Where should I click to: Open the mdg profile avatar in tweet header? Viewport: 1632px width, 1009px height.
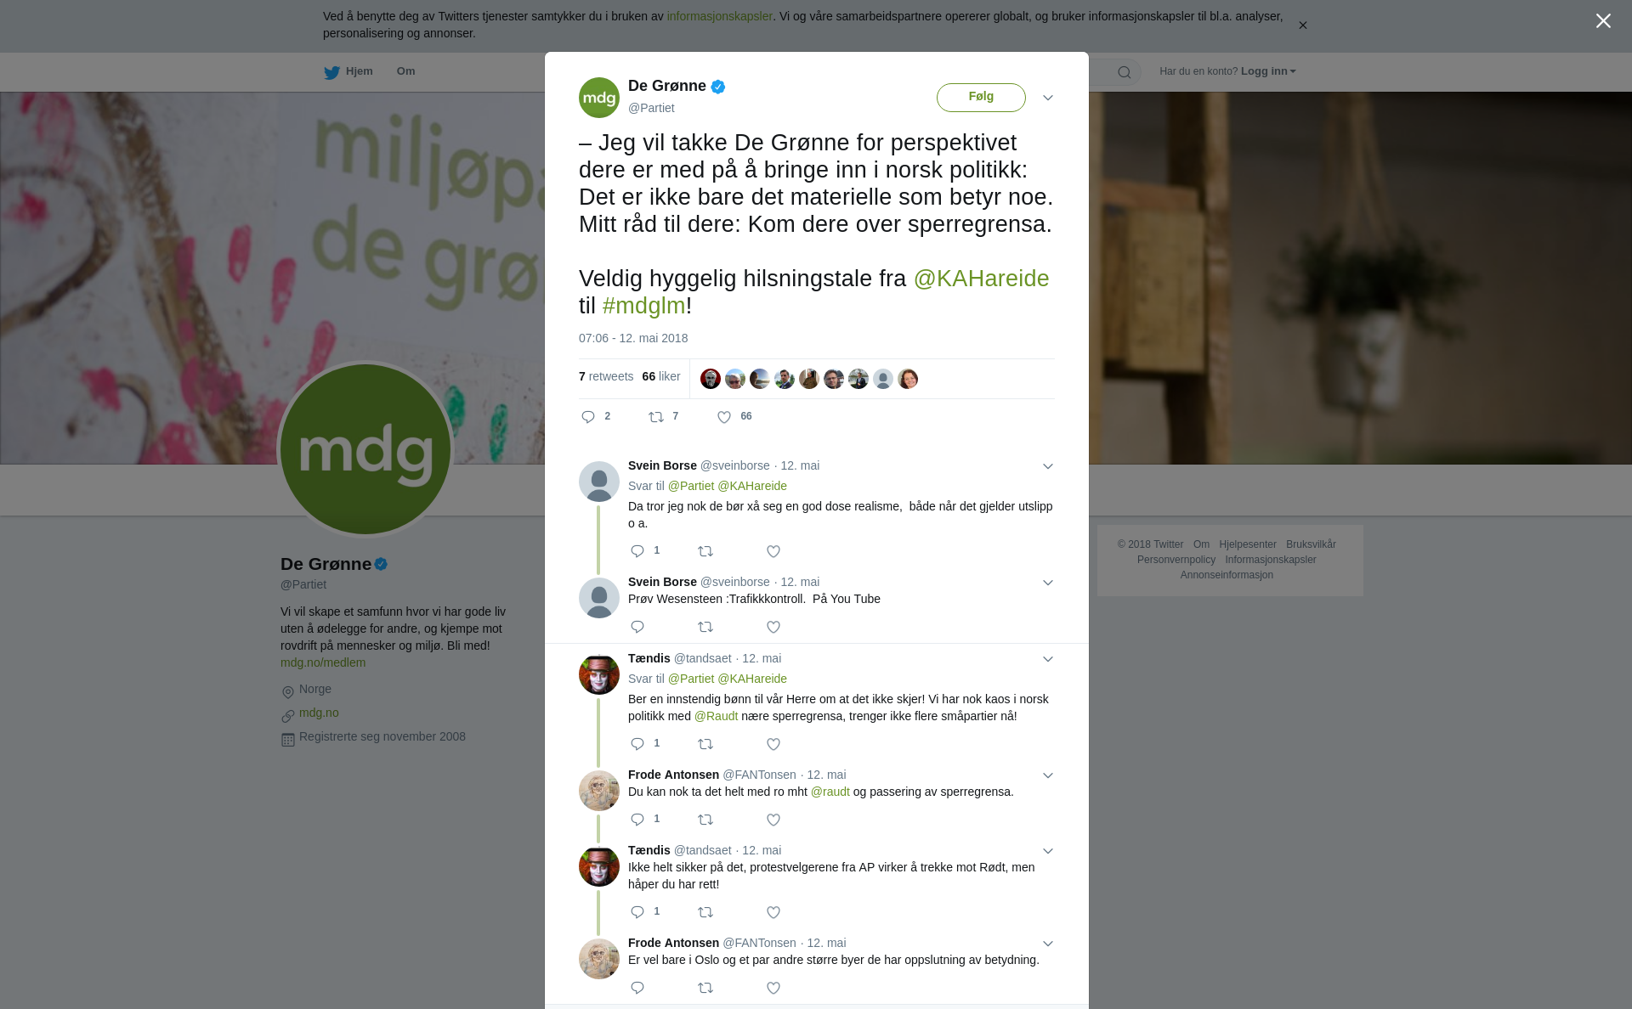click(599, 98)
